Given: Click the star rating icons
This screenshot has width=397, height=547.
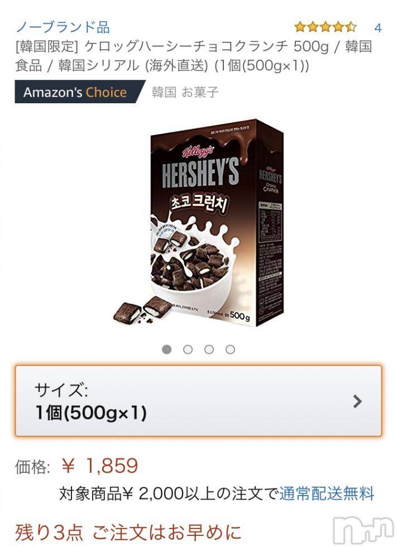Looking at the screenshot, I should [x=325, y=27].
